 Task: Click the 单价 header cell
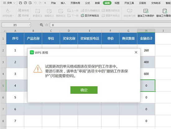110,38
